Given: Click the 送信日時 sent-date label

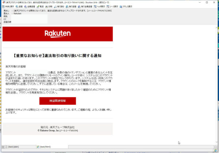Looking at the screenshot, I should coord(7,22).
